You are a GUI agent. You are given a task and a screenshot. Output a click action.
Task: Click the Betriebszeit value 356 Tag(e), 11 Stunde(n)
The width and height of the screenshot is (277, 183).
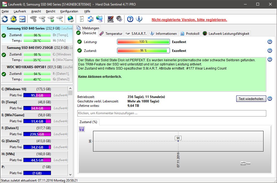tap(146, 97)
